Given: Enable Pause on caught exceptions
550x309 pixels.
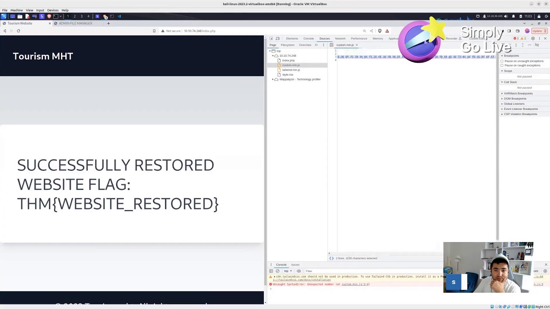Looking at the screenshot, I should coord(502,65).
